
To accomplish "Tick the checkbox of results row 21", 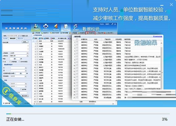I will (x=77, y=97).
